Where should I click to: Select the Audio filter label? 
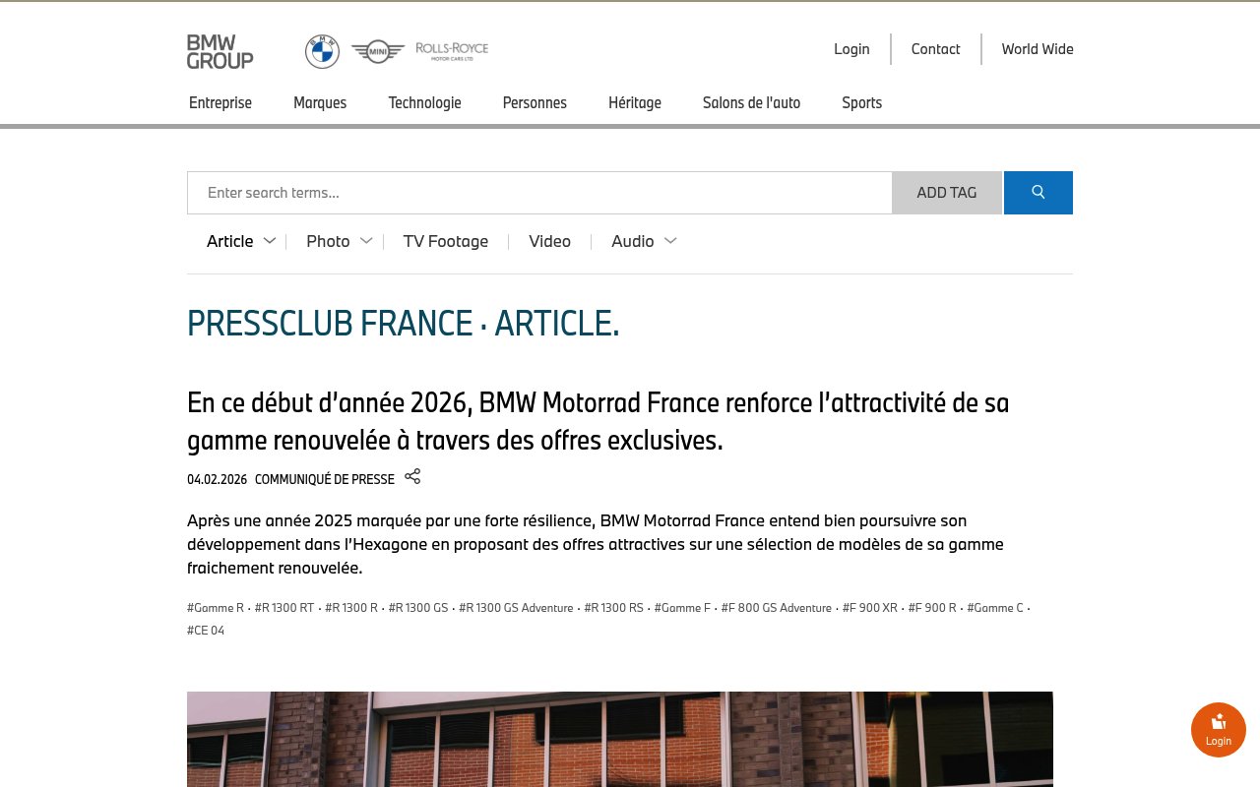633,241
